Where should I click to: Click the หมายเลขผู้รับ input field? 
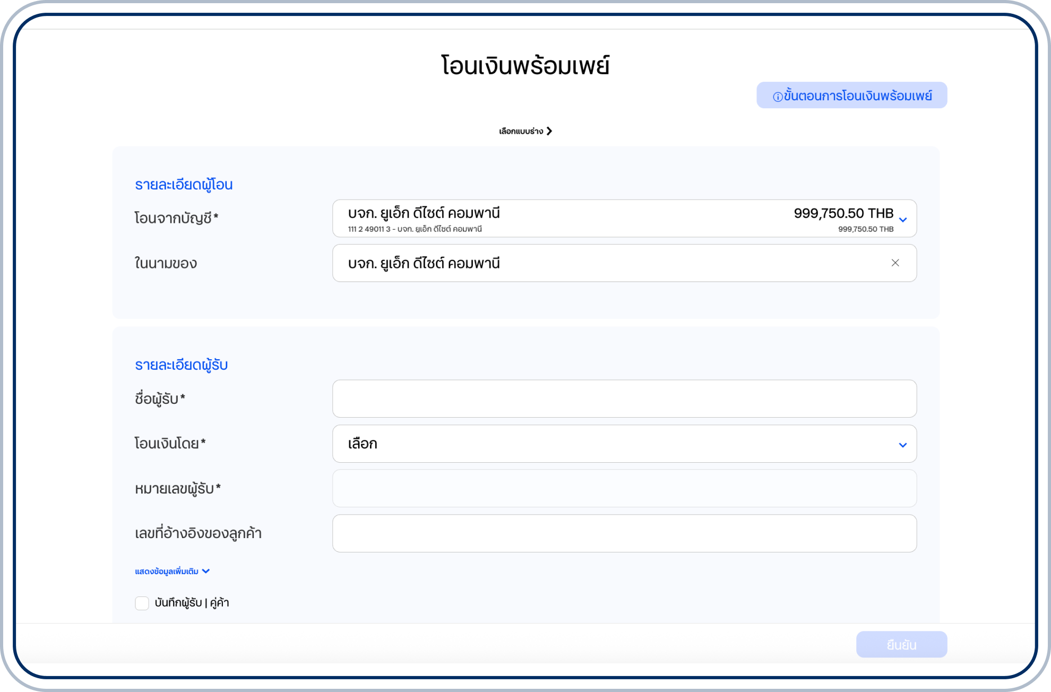[x=624, y=488]
